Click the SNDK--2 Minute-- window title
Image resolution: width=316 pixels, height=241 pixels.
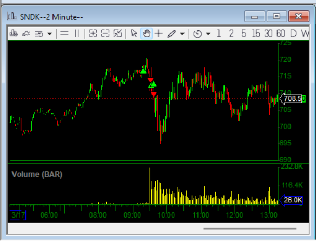point(51,17)
